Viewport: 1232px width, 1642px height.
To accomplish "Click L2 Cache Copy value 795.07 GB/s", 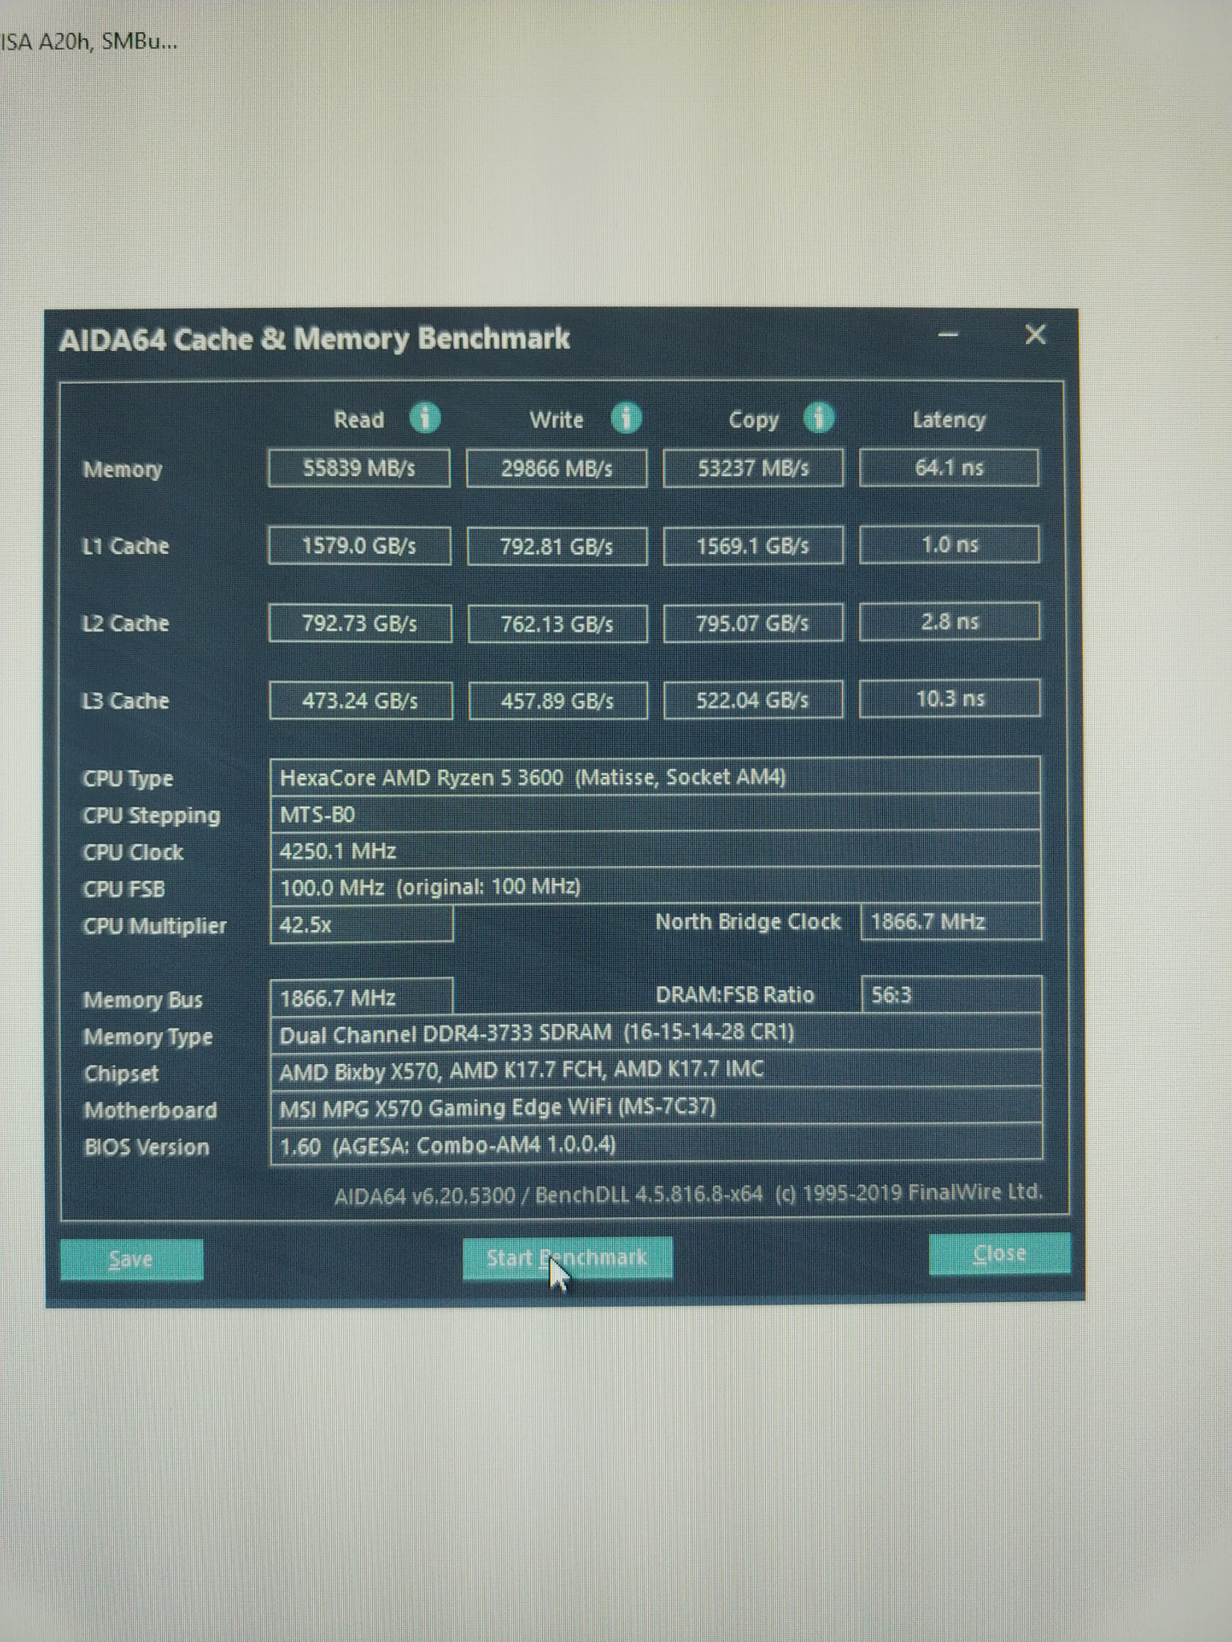I will tap(753, 623).
